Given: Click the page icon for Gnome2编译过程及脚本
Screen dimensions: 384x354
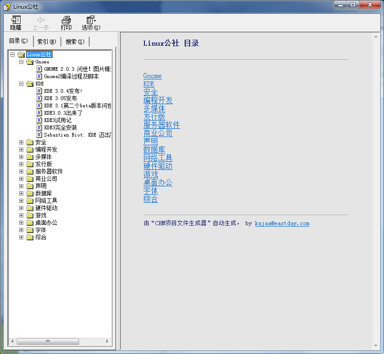Looking at the screenshot, I should tap(39, 76).
